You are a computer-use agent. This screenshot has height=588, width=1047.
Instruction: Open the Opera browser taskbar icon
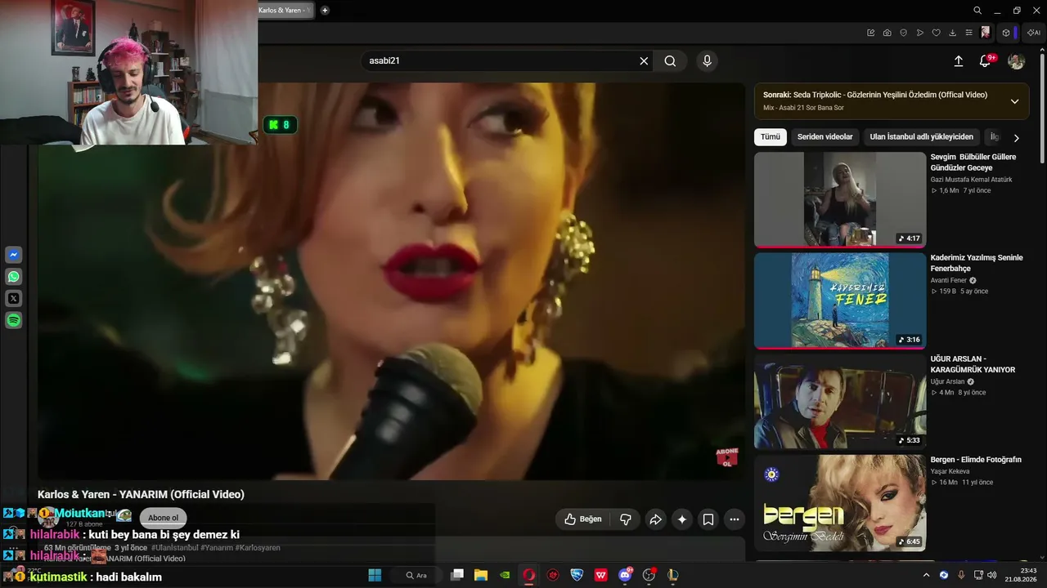pyautogui.click(x=529, y=575)
